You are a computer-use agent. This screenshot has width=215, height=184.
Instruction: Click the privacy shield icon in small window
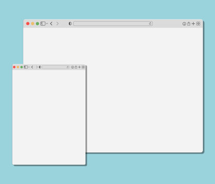40,67
